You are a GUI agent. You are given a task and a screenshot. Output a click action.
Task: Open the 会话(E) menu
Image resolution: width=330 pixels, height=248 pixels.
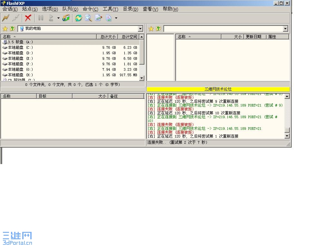click(x=10, y=9)
